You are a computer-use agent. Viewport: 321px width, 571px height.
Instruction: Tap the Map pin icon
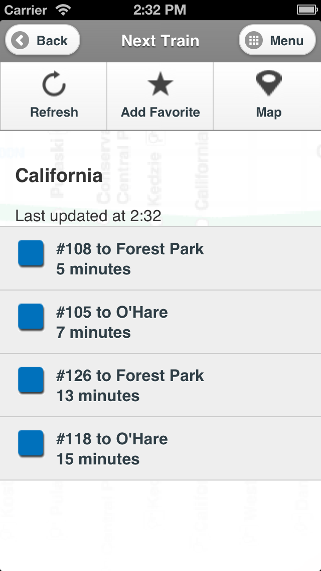coord(268,83)
